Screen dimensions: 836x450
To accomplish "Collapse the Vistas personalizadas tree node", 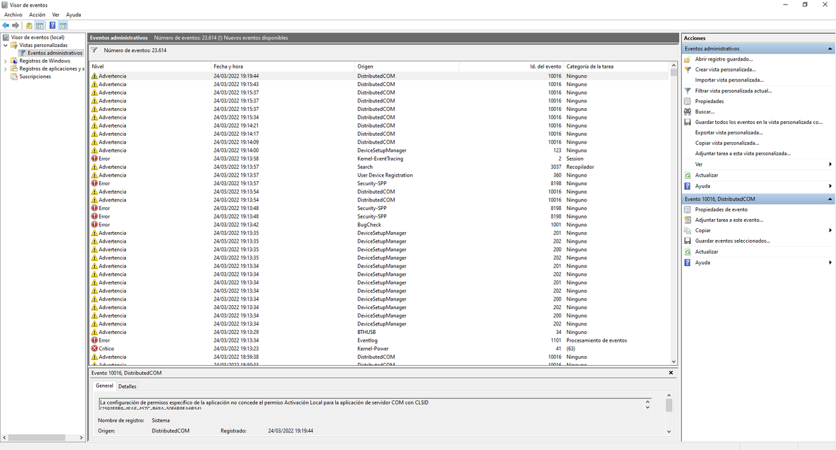I will tap(6, 45).
